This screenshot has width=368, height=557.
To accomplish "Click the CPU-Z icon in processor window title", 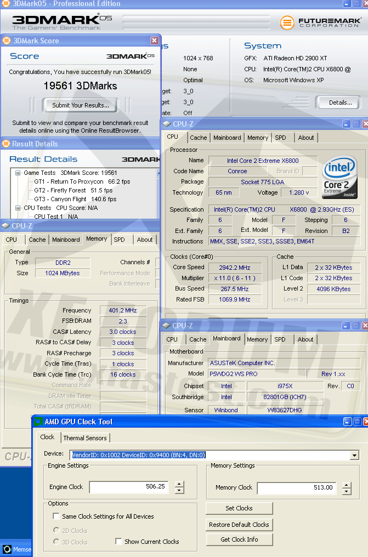I will 167,124.
